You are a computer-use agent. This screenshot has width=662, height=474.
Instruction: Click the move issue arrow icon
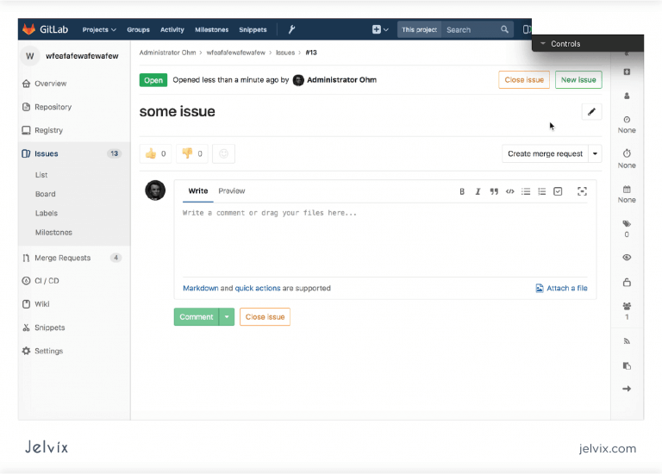(627, 389)
